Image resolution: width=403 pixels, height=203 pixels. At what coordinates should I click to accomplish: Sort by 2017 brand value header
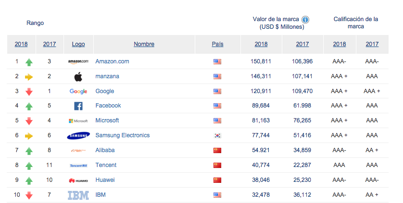coord(302,44)
